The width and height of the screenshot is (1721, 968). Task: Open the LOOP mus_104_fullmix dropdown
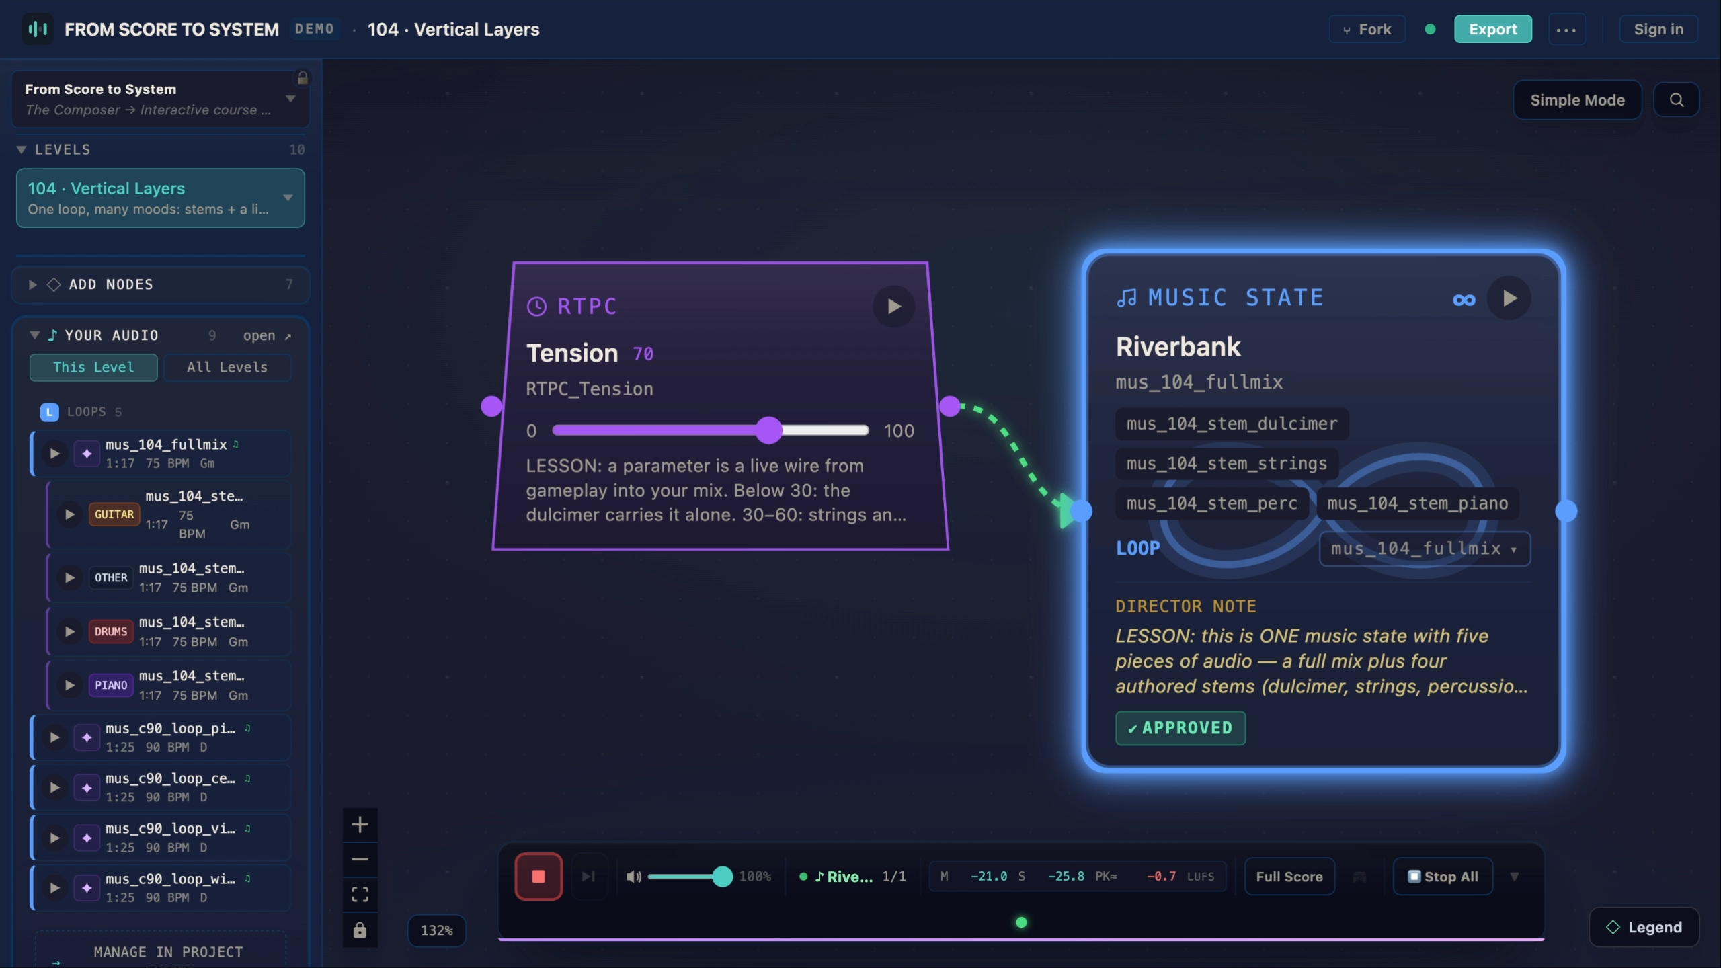[1425, 549]
